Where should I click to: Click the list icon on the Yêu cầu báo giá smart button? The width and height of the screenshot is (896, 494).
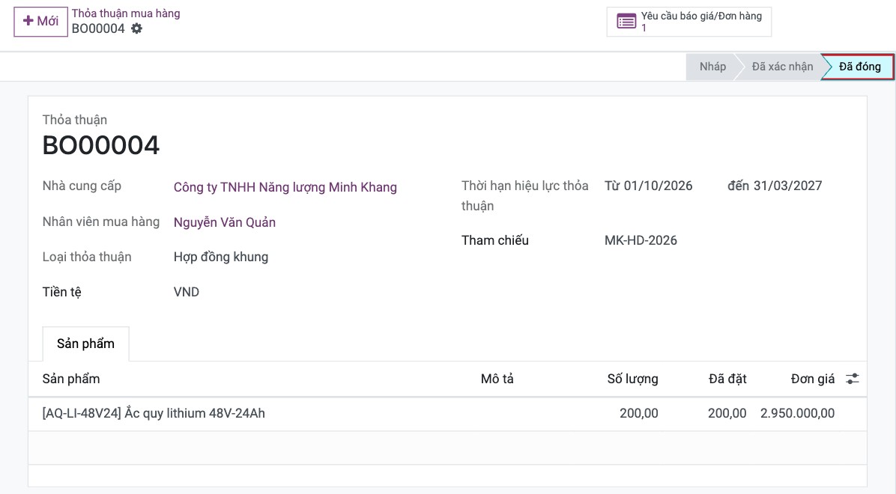pos(626,22)
